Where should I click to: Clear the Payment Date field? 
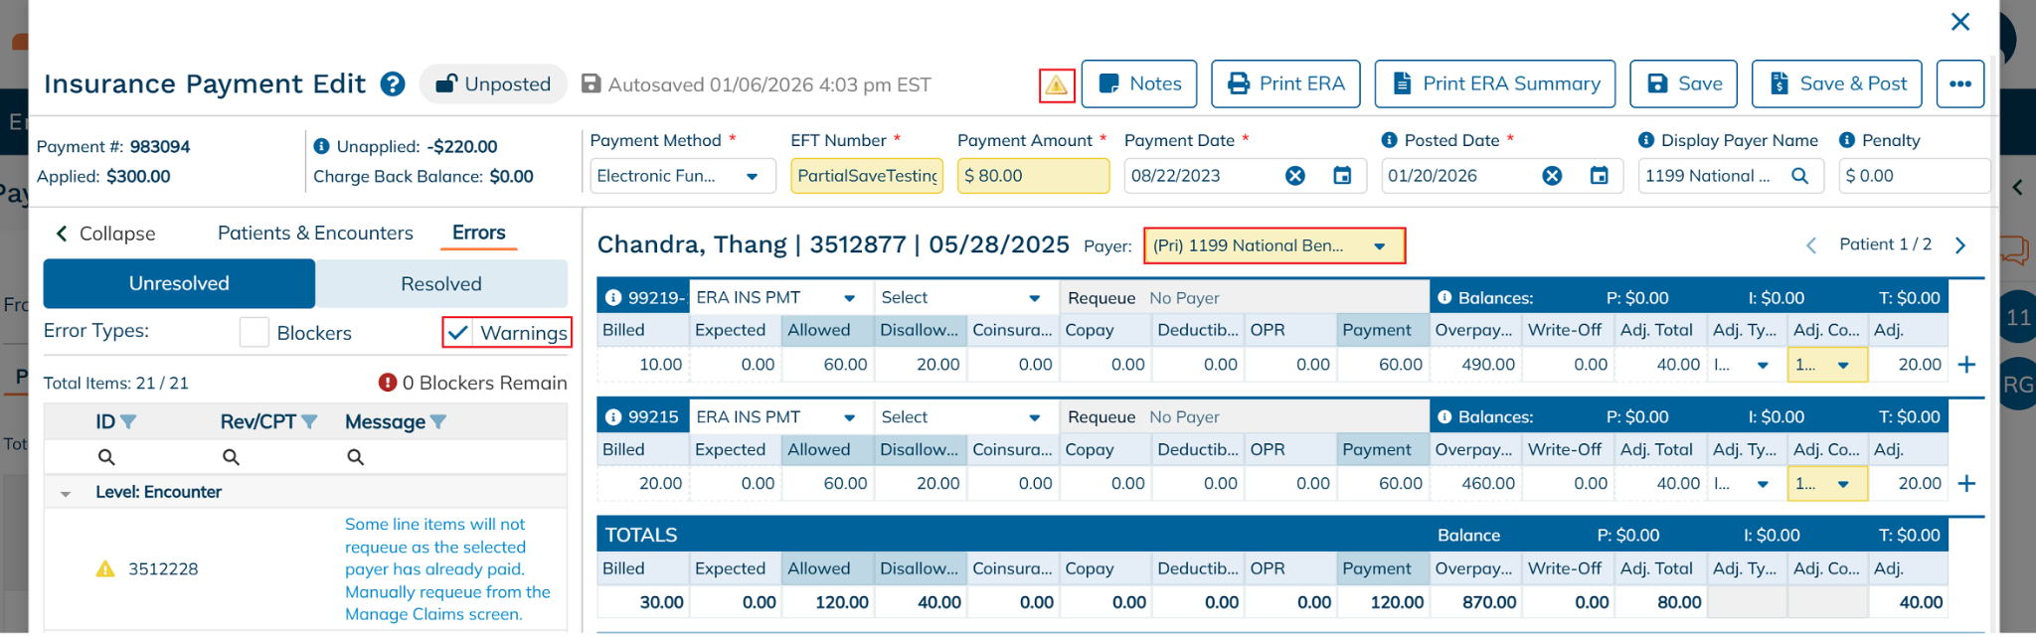(x=1294, y=176)
